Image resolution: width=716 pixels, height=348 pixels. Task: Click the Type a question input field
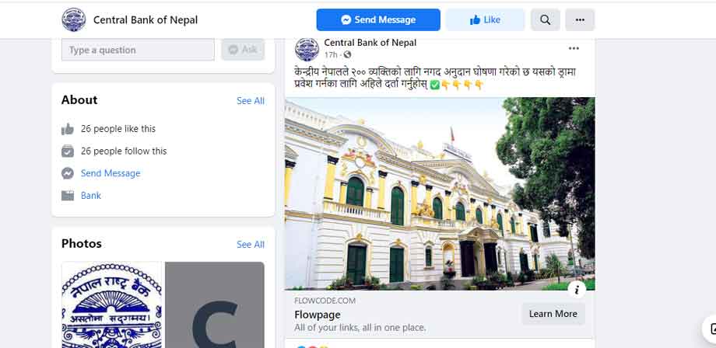coord(138,50)
